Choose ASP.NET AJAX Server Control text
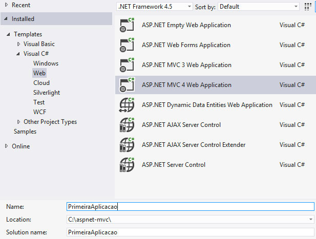Screen dimensions: 316x239 pos(181,125)
